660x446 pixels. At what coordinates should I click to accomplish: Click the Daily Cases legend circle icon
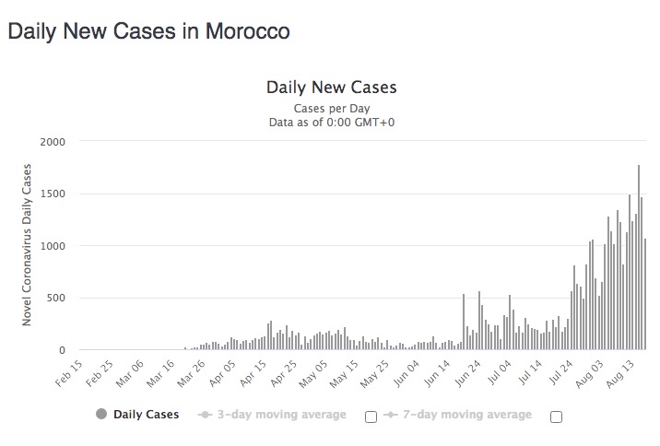[101, 415]
